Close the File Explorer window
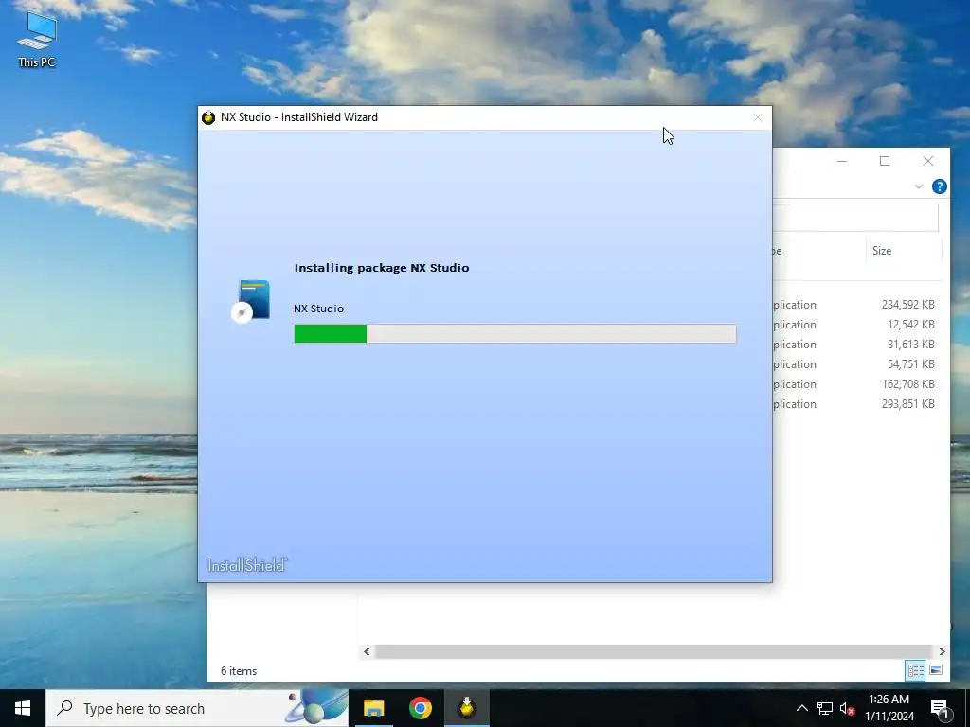Image resolution: width=970 pixels, height=727 pixels. pos(928,161)
